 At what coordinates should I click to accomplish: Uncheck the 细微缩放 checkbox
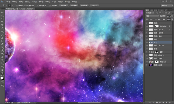tap(50, 5)
